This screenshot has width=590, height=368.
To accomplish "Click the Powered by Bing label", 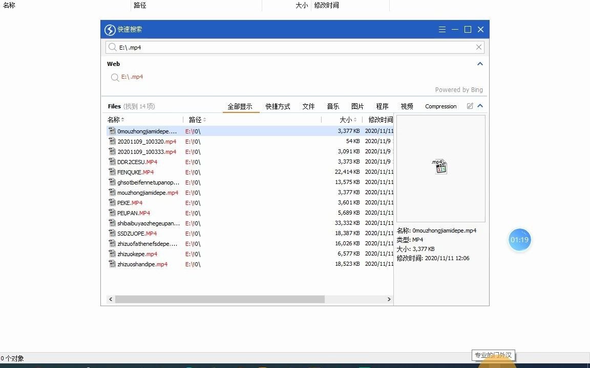I will coord(459,89).
